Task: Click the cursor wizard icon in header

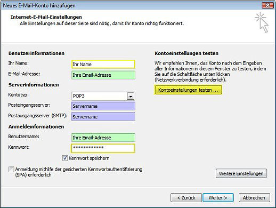Action: pos(262,22)
